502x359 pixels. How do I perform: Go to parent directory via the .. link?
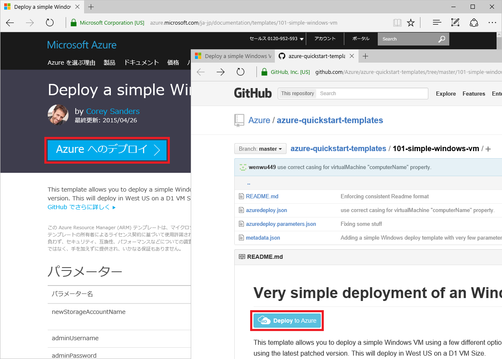point(249,183)
